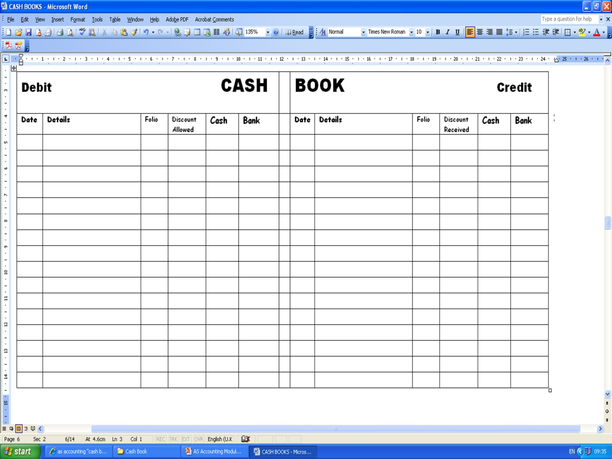Click the Underline formatting icon
The image size is (612, 459).
[457, 32]
